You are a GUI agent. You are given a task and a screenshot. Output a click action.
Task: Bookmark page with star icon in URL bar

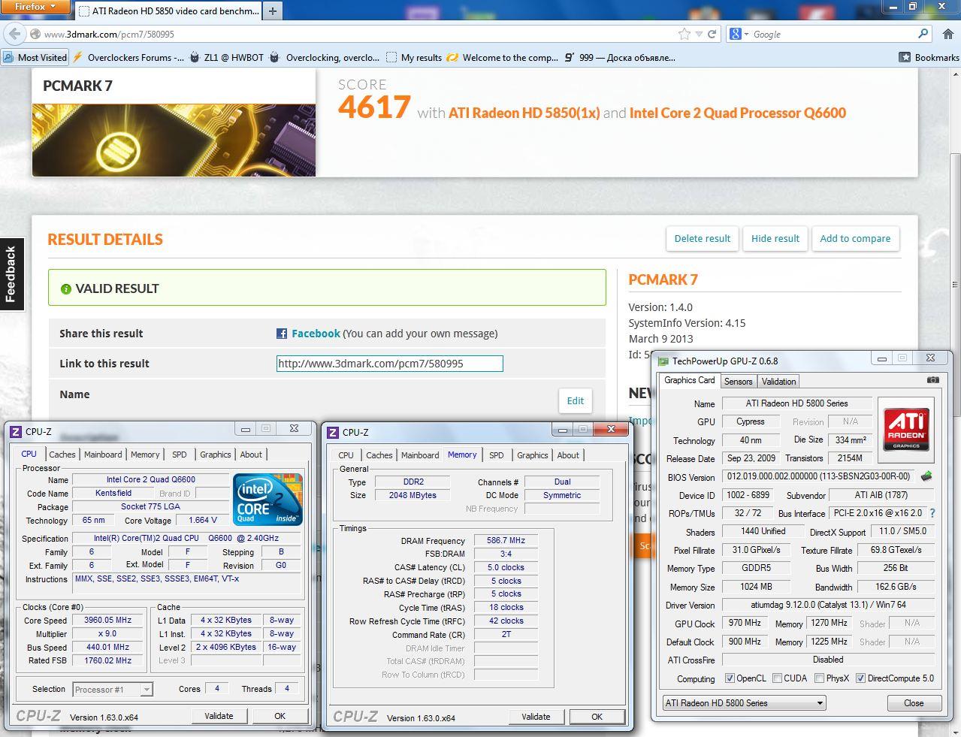tap(684, 34)
